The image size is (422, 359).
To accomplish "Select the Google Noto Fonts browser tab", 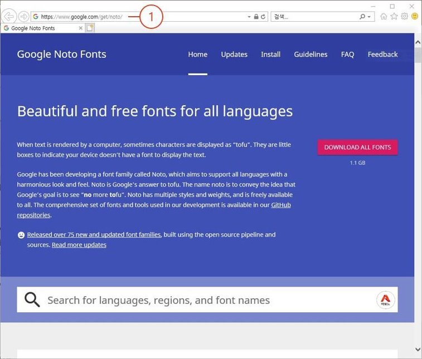I will (x=43, y=28).
